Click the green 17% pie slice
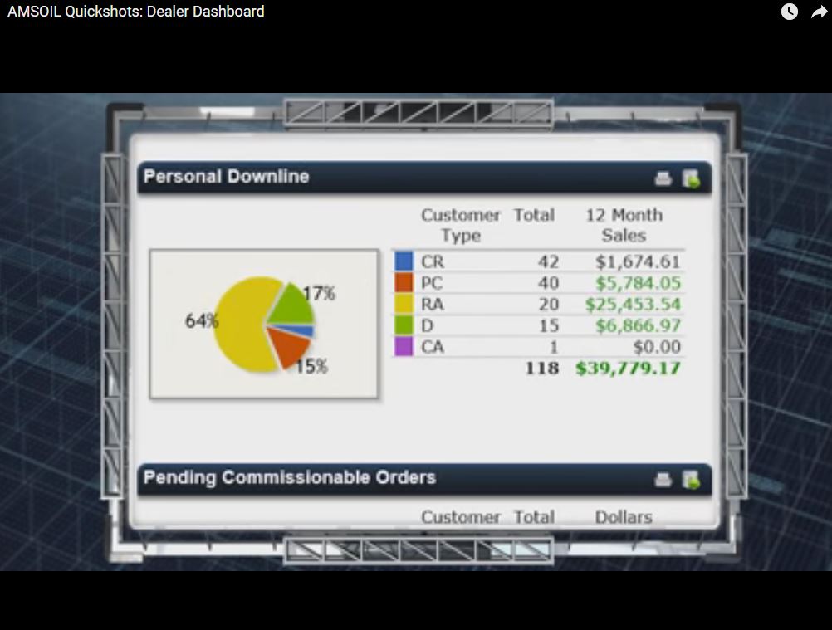This screenshot has width=832, height=630. pos(293,306)
